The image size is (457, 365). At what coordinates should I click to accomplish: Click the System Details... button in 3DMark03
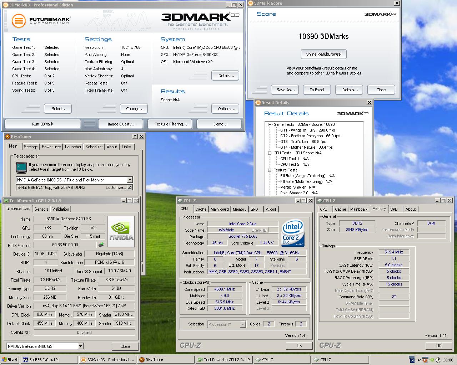click(225, 76)
